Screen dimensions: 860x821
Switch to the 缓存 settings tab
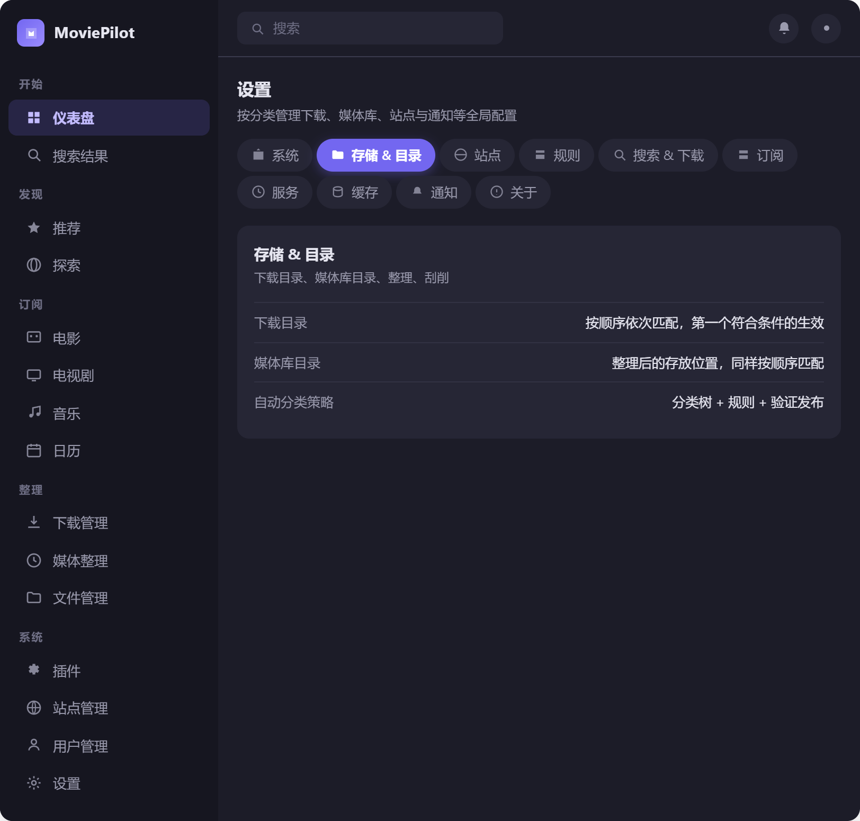coord(354,192)
